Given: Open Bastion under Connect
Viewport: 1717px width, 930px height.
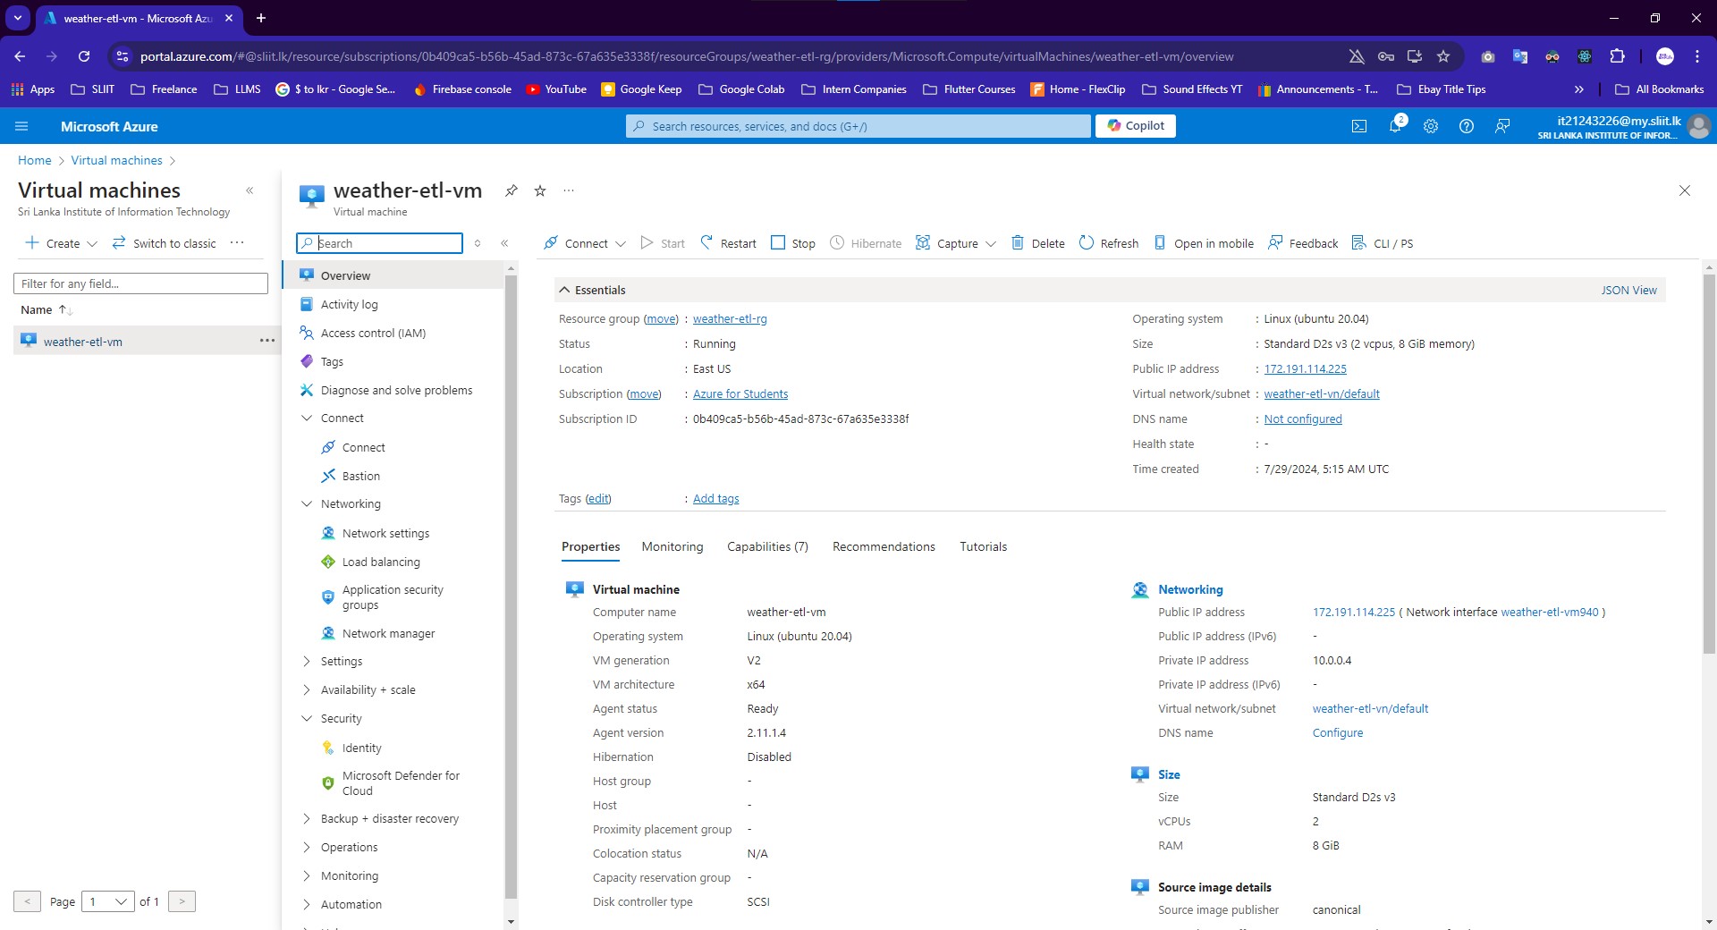Looking at the screenshot, I should coord(360,476).
